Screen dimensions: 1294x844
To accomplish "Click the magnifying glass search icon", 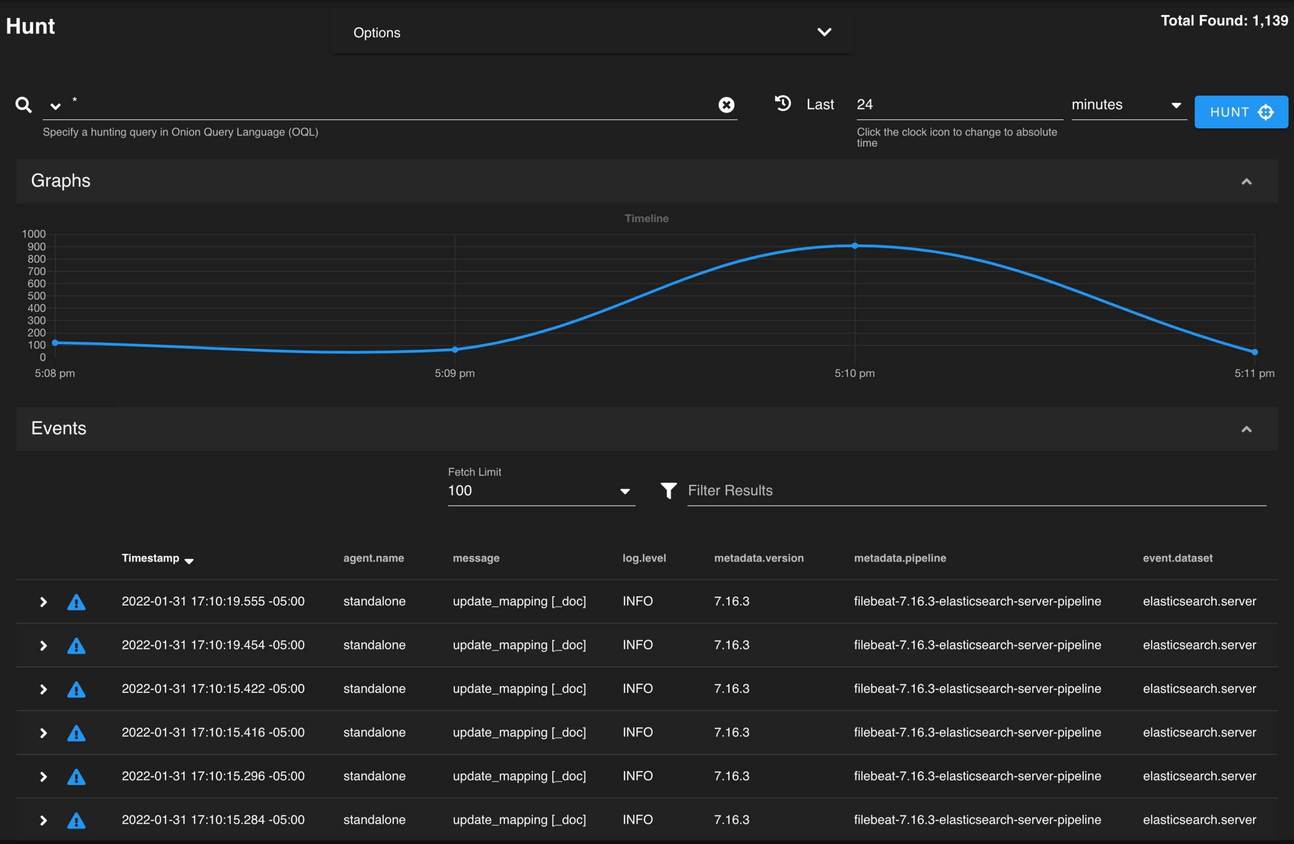I will point(23,104).
